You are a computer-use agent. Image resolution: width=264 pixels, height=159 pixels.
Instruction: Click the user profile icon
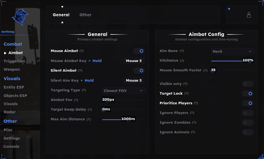[x=249, y=15]
